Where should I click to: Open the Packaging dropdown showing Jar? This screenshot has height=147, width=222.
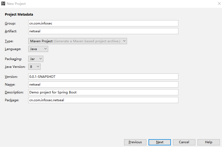coord(36,59)
